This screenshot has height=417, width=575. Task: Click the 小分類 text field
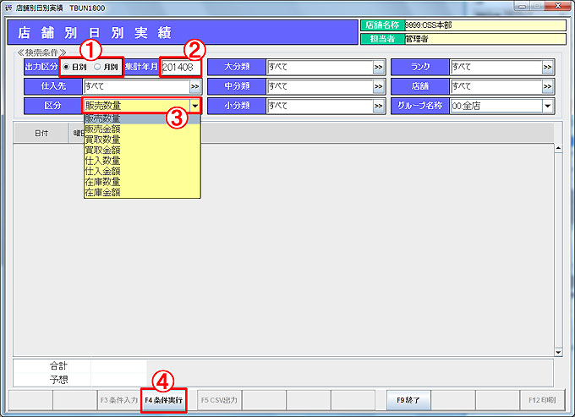coord(320,107)
